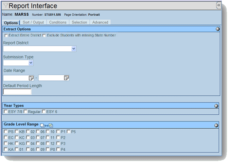Click the filter funnel icon beside Report Interface
Image resolution: width=229 pixels, height=162 pixels.
[x=6, y=6]
